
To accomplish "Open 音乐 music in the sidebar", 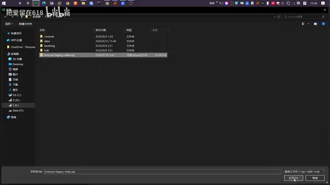I will coord(15,90).
